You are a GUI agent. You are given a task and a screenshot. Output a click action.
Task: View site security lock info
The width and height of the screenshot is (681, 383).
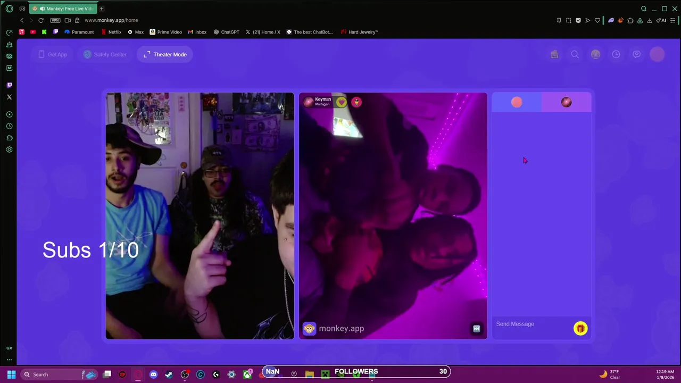(77, 20)
